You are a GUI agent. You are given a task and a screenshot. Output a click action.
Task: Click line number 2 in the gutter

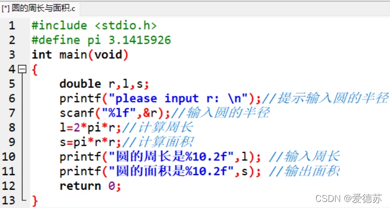12,40
